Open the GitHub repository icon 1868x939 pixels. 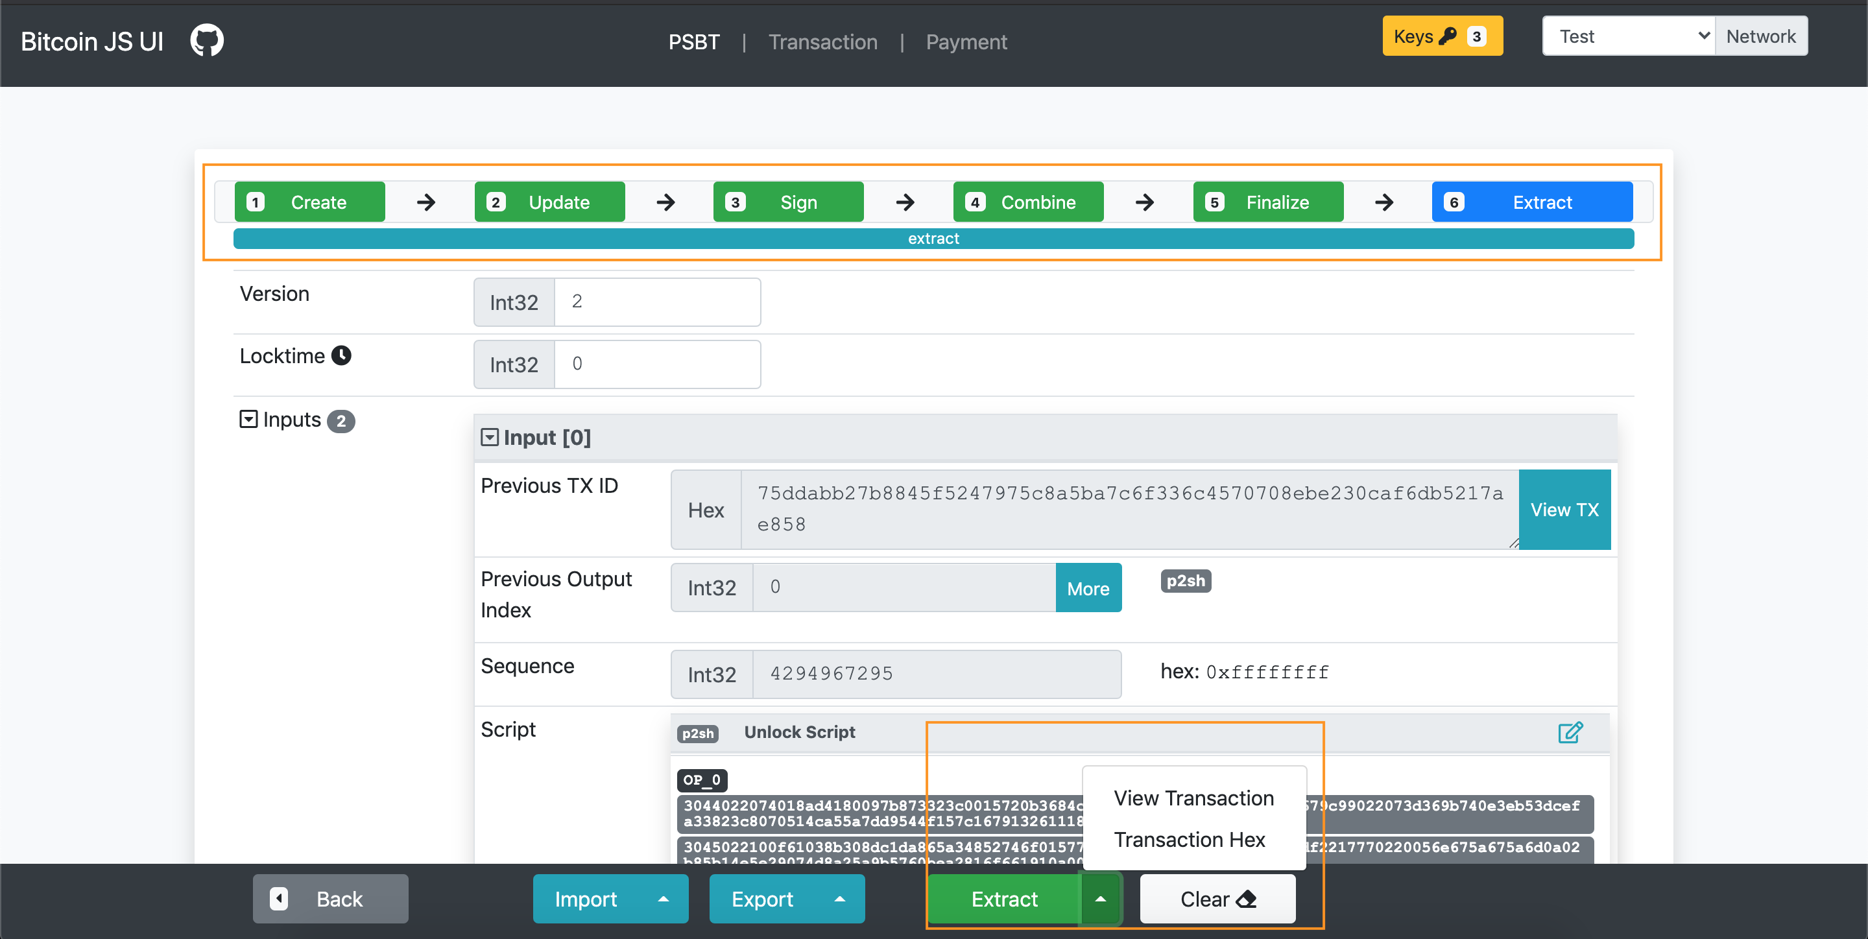point(207,40)
